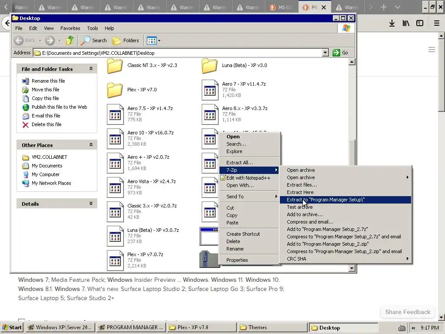This screenshot has height=334, width=445.
Task: Open the View menu
Action: point(49,28)
